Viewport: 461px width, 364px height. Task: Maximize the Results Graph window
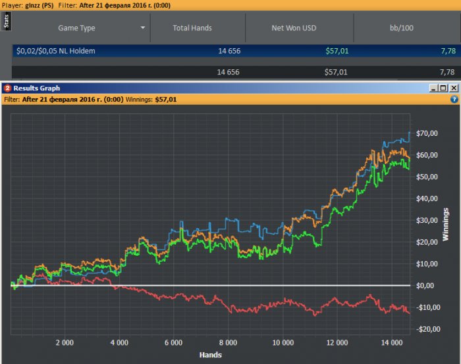[x=443, y=88]
